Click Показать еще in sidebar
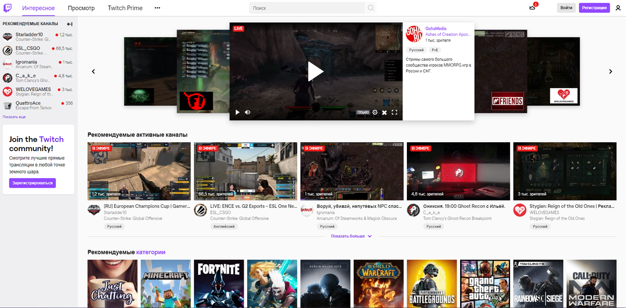626x308 pixels. 14,117
